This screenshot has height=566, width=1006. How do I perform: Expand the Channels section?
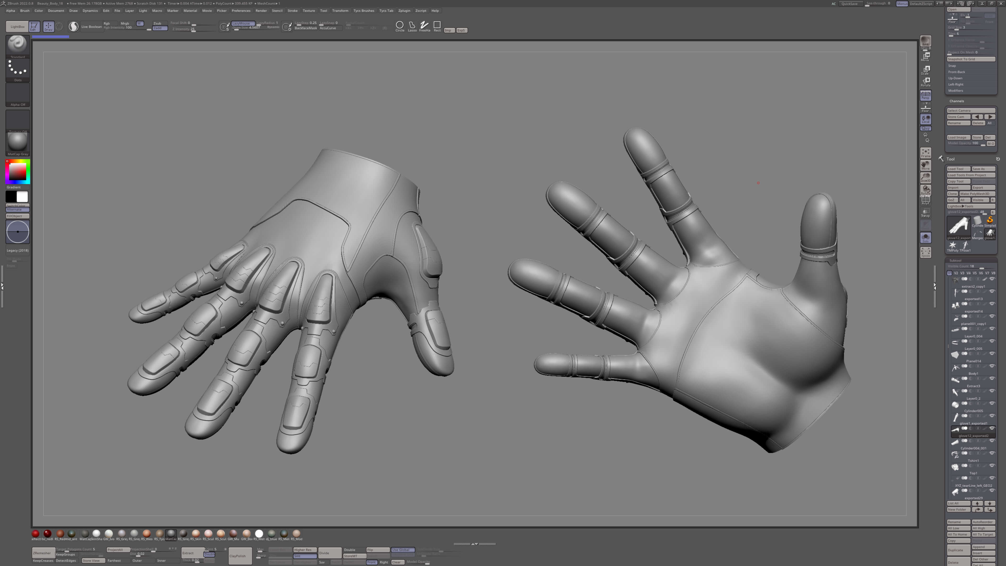pos(956,101)
